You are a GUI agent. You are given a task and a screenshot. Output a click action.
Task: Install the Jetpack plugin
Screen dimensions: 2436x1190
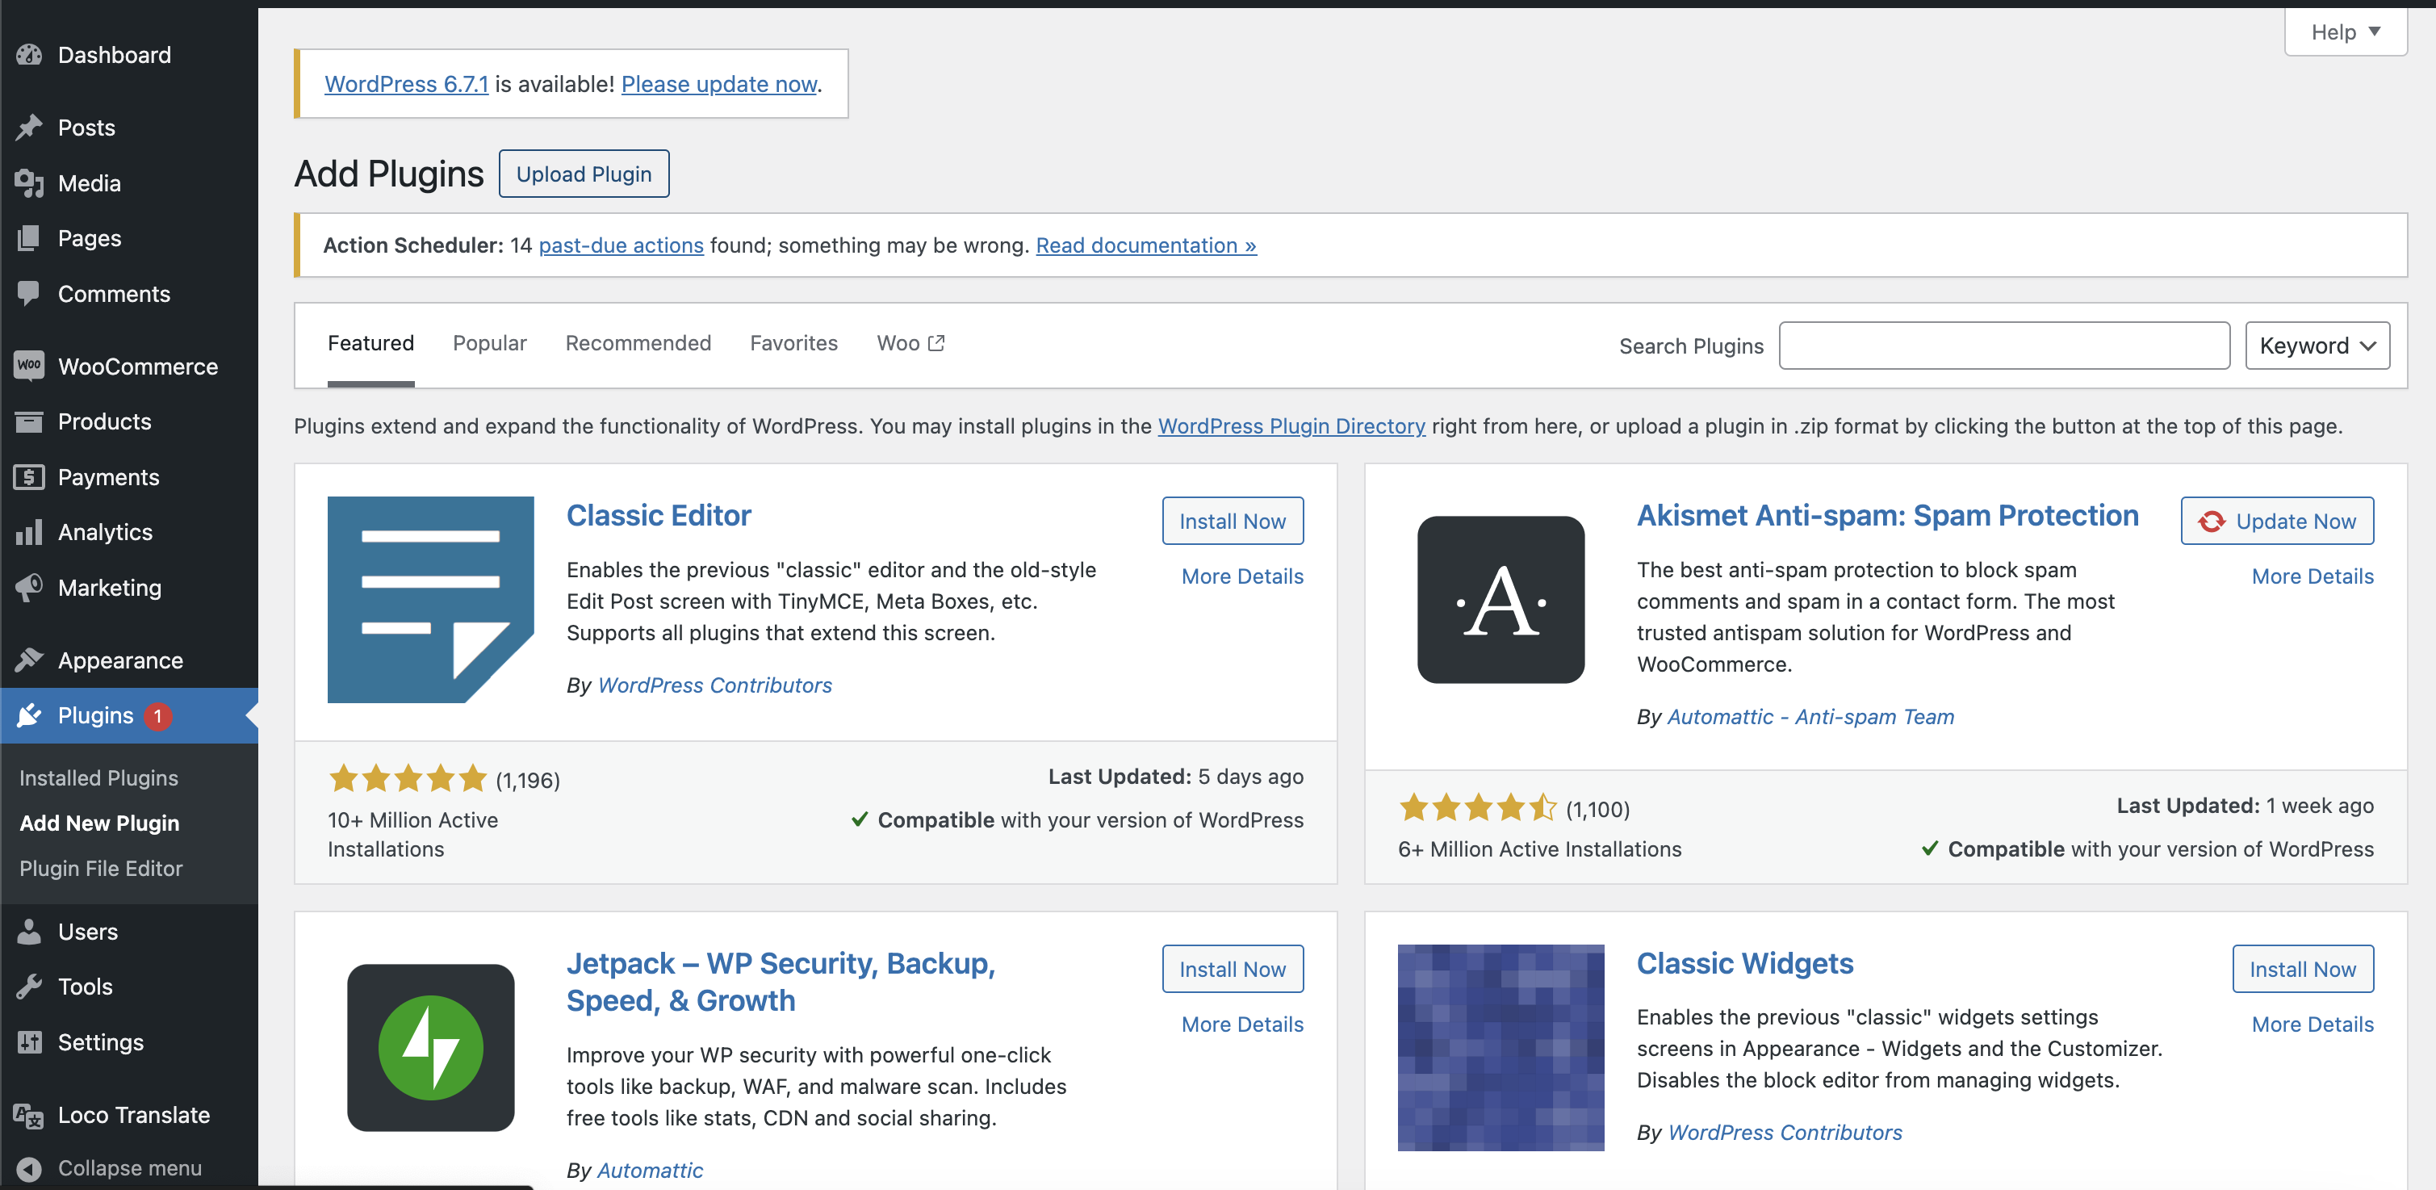point(1233,969)
